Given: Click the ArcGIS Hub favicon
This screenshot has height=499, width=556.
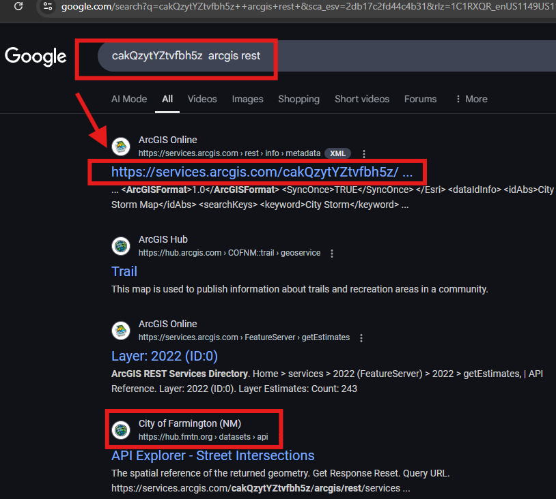Looking at the screenshot, I should [121, 246].
